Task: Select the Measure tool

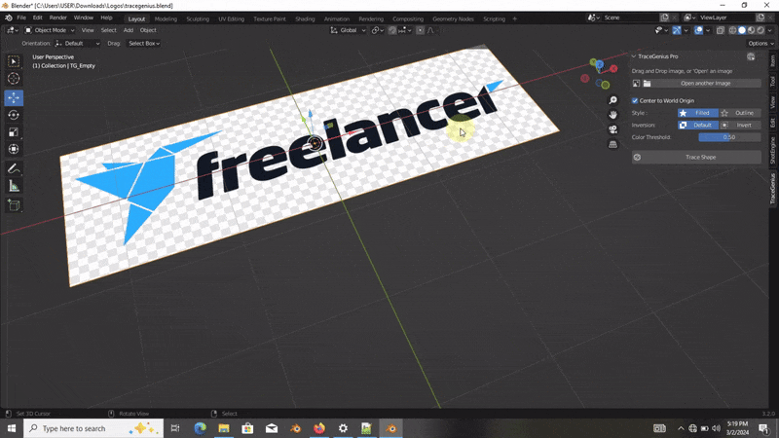Action: (14, 186)
